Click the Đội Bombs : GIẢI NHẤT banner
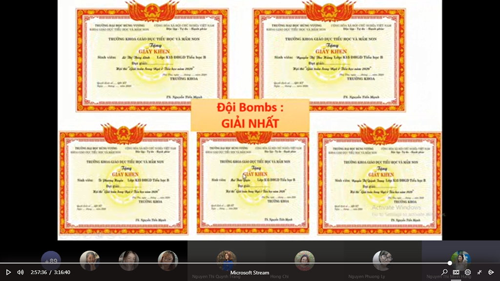 tap(250, 115)
